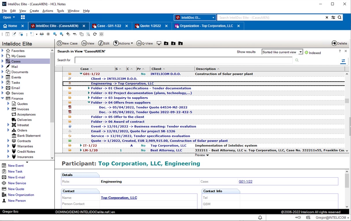Click the folder-plus icon in action bar
The image size is (351, 221).
[166, 43]
